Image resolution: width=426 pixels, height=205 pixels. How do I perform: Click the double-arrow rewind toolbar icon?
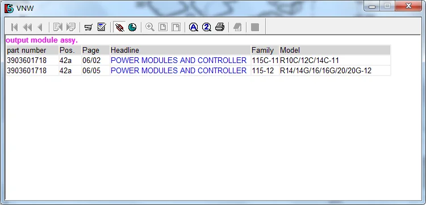click(x=27, y=27)
